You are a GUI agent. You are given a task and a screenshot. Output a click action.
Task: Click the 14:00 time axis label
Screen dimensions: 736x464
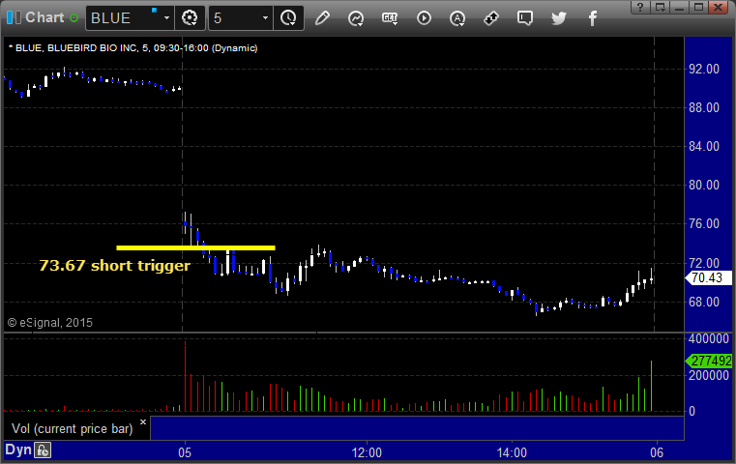[512, 452]
